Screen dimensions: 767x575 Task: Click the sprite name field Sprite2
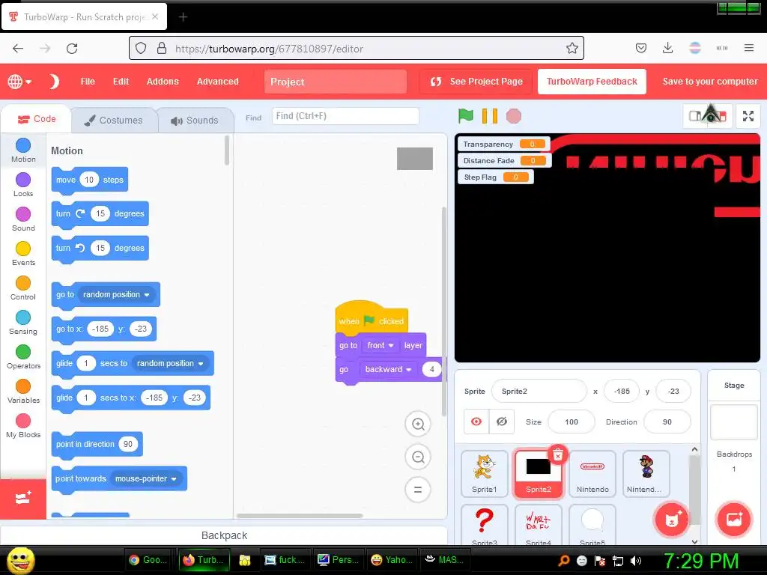[x=539, y=391]
